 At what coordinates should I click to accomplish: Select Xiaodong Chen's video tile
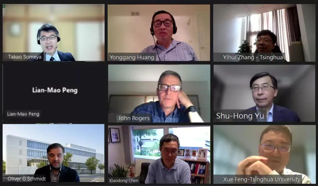[x=159, y=154]
